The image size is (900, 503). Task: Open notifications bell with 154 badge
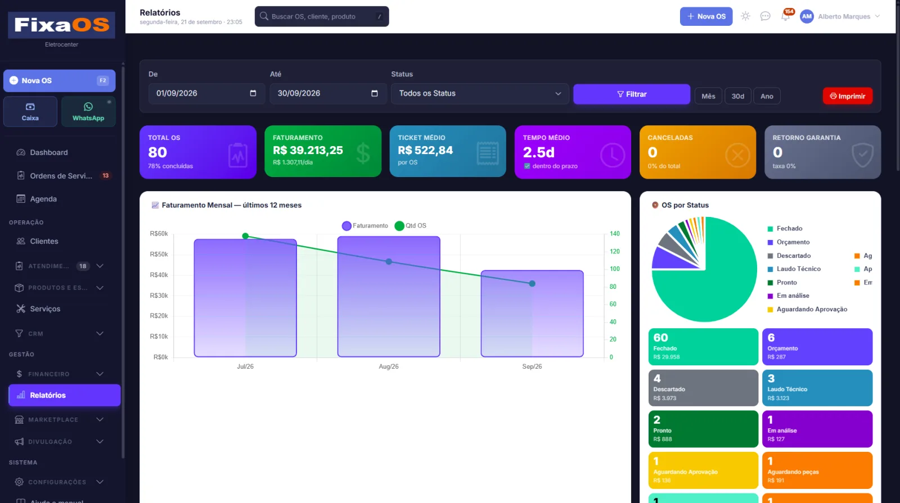786,16
